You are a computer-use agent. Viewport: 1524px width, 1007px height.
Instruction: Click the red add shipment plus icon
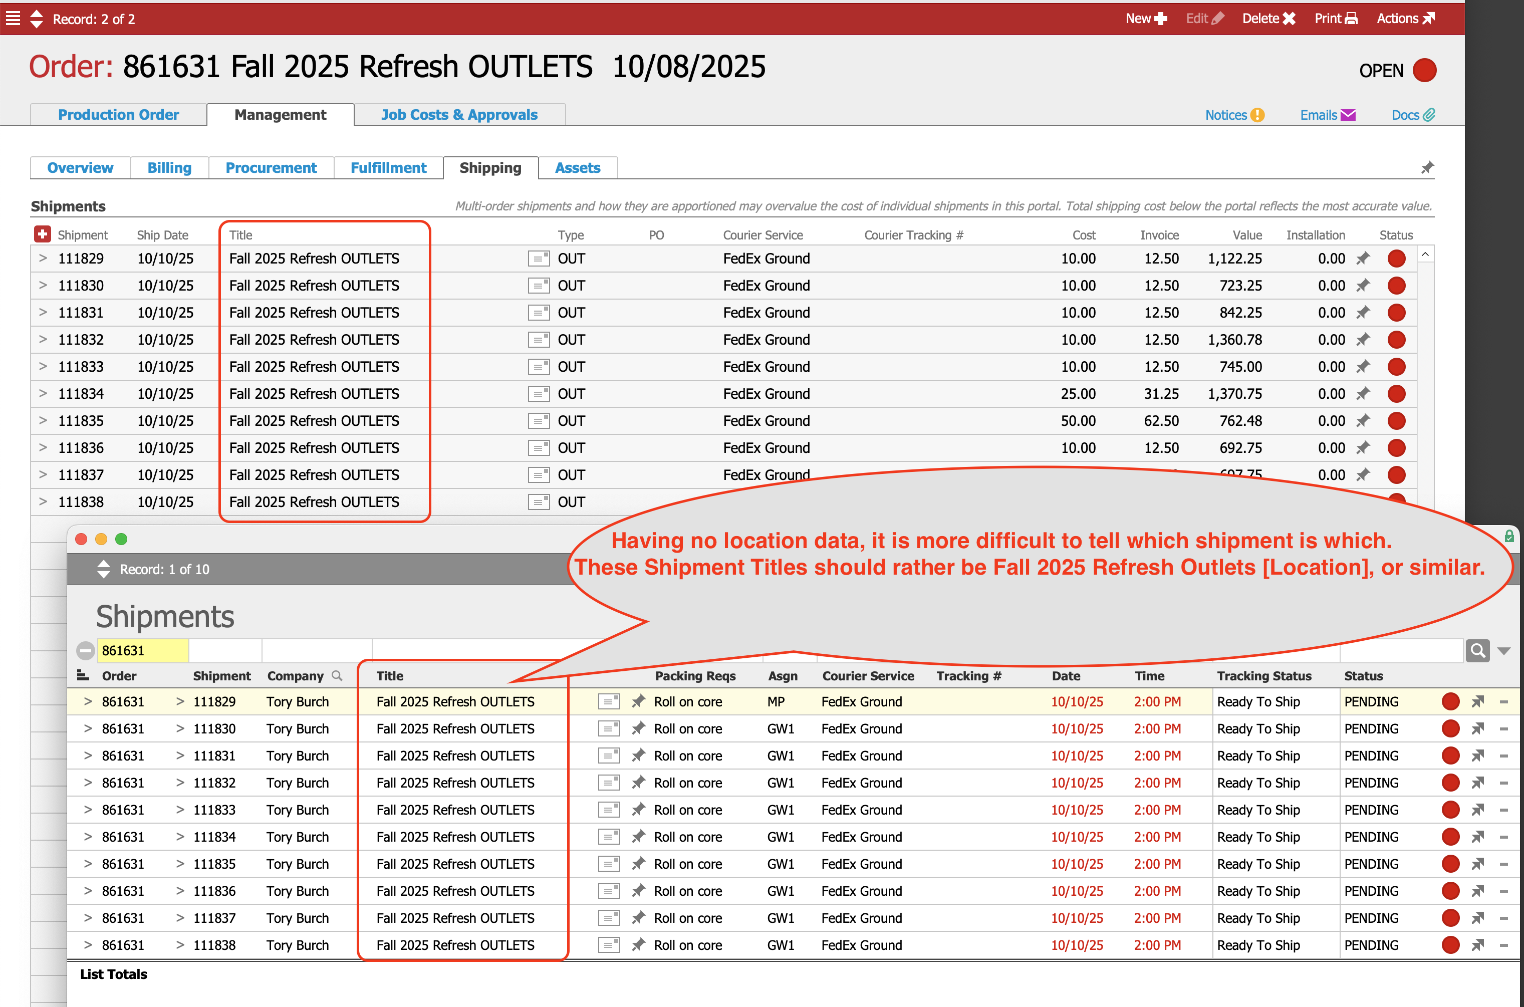point(43,234)
